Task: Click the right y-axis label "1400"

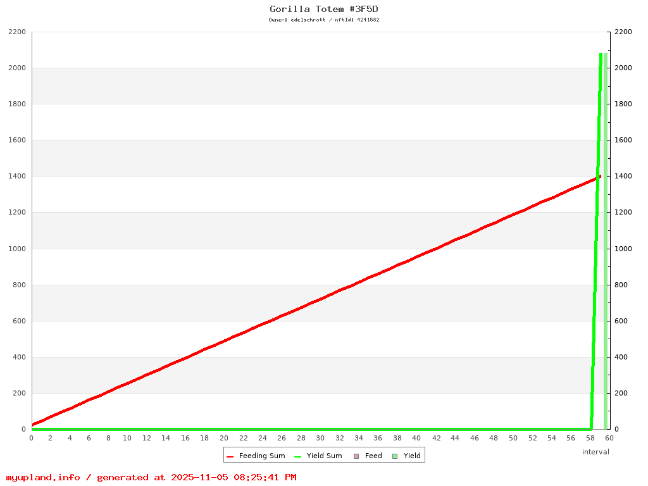Action: coord(623,177)
